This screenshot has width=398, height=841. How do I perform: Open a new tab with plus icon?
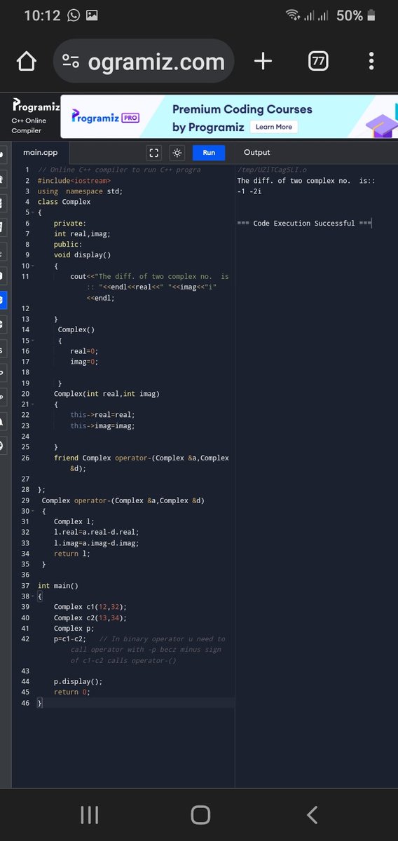pos(263,62)
